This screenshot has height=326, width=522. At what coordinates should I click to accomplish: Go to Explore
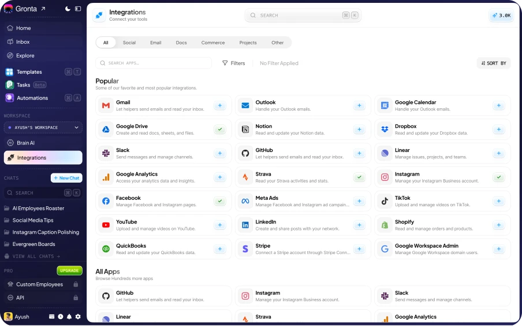[x=43, y=55]
